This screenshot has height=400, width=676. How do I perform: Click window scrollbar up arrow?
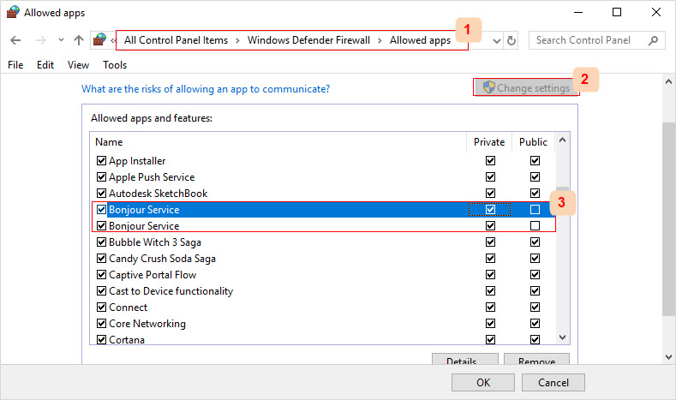point(668,81)
